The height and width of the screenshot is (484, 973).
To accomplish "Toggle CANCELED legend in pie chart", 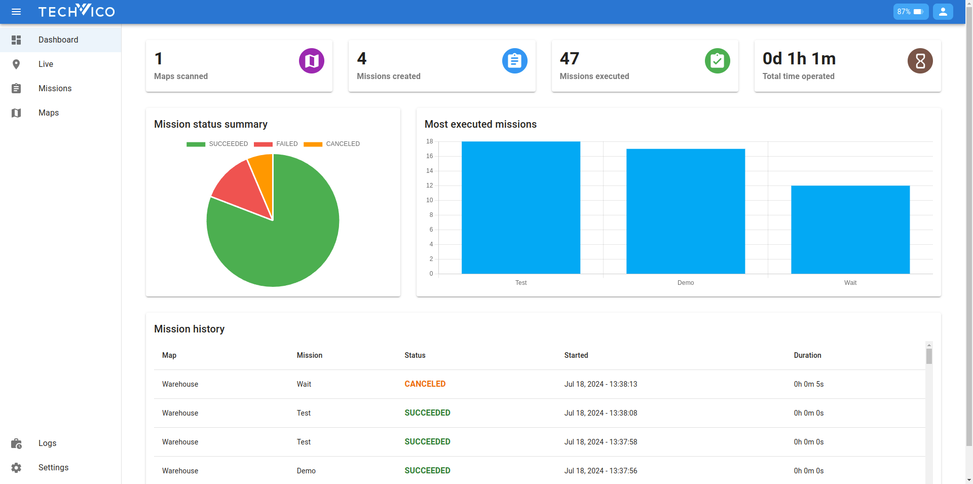I will pyautogui.click(x=332, y=144).
